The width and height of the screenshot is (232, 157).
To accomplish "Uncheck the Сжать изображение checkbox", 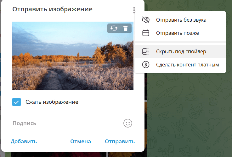I will [x=17, y=102].
